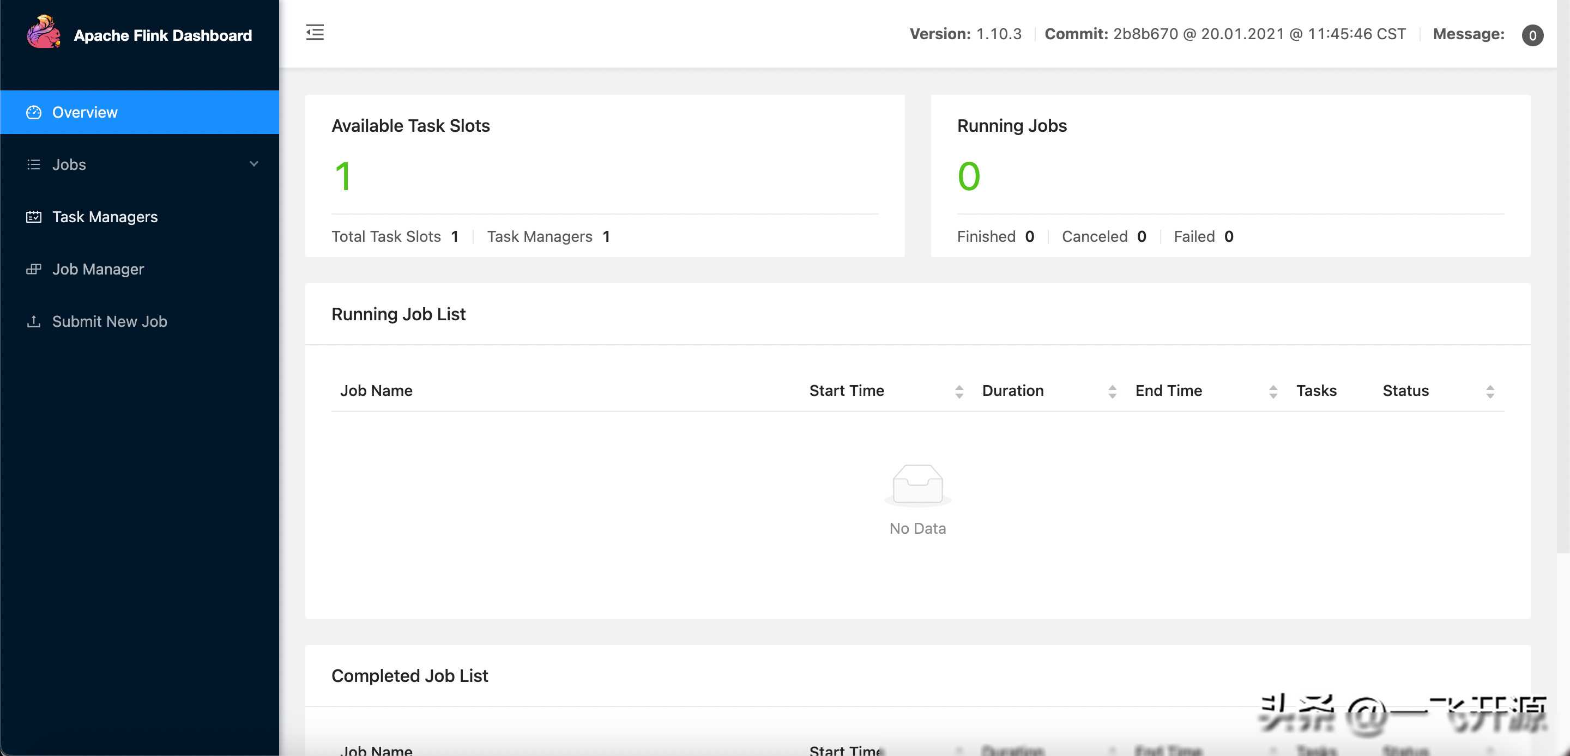This screenshot has height=756, width=1570.
Task: Sort running jobs by Duration
Action: (x=1112, y=392)
